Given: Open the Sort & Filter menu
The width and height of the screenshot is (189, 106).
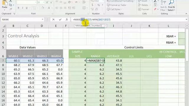Looking at the screenshot, I should 163,6.
